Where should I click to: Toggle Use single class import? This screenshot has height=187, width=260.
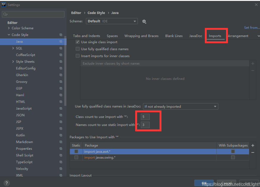click(78, 42)
